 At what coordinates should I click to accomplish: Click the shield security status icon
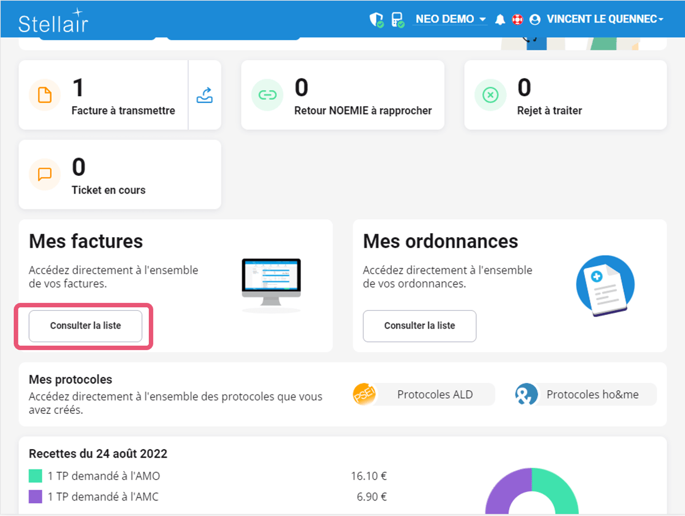click(376, 19)
